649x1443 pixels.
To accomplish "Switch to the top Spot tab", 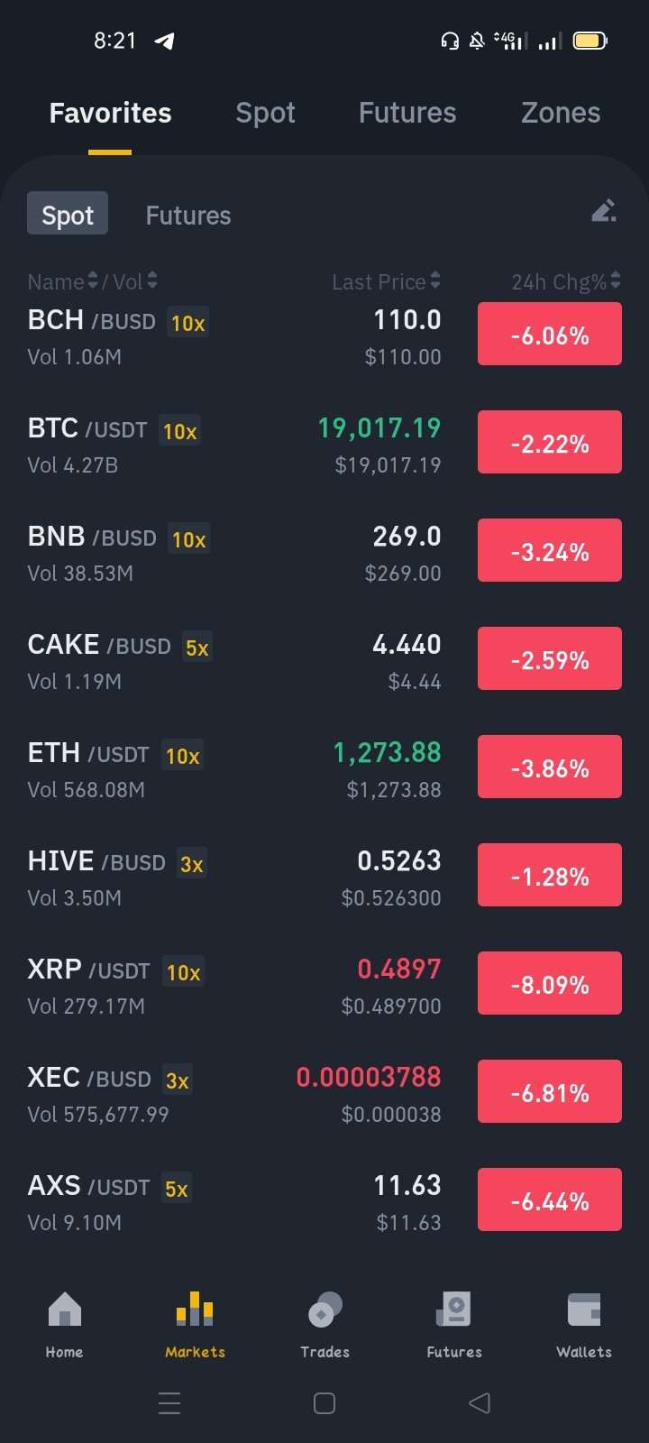I will 265,113.
